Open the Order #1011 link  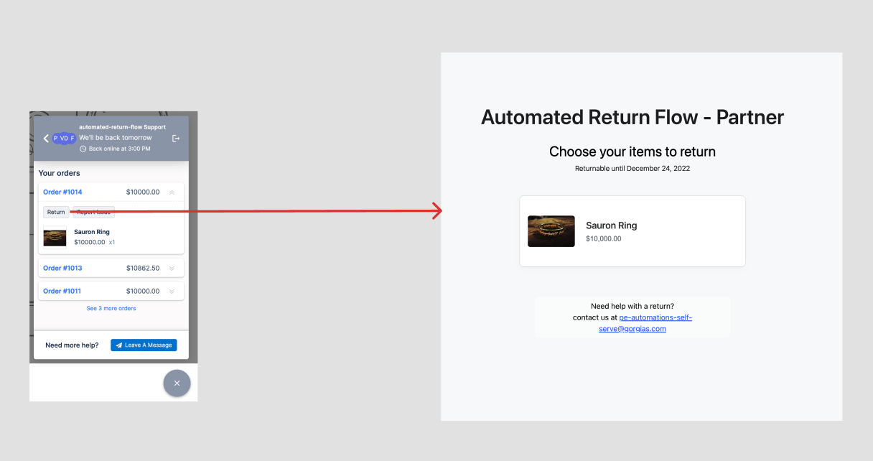(x=62, y=292)
